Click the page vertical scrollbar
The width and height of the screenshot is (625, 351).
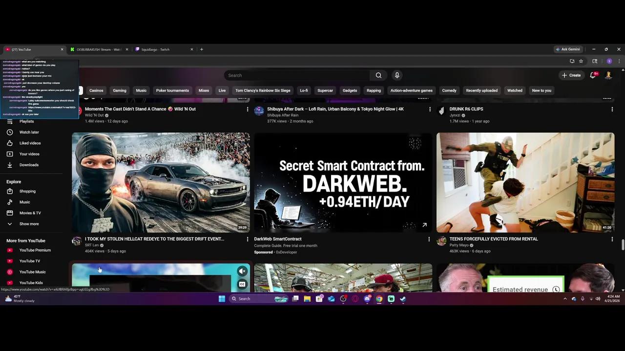pos(623,244)
